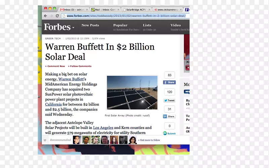The image size is (269, 168).
Task: Click the forward navigation arrow
Action: (51, 16)
